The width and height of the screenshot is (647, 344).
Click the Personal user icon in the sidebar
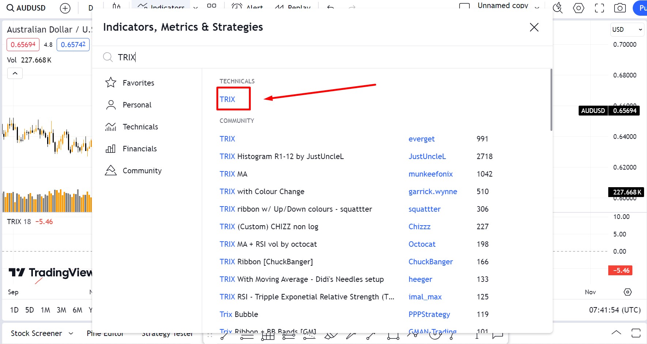111,105
